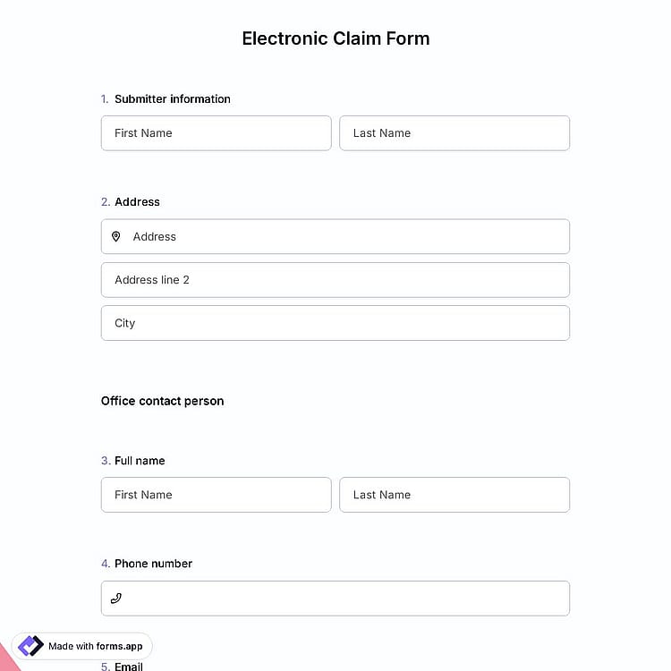Click the Email question label
Viewport: 671px width, 671px height.
[x=129, y=667]
